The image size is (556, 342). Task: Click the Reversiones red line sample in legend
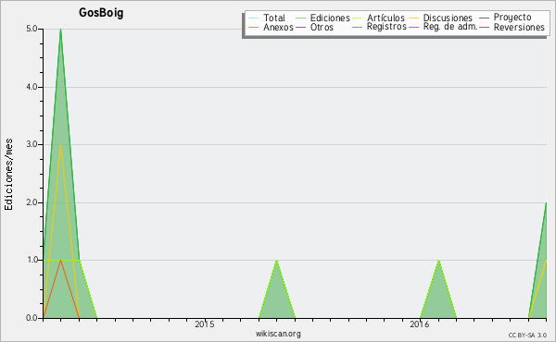(485, 27)
